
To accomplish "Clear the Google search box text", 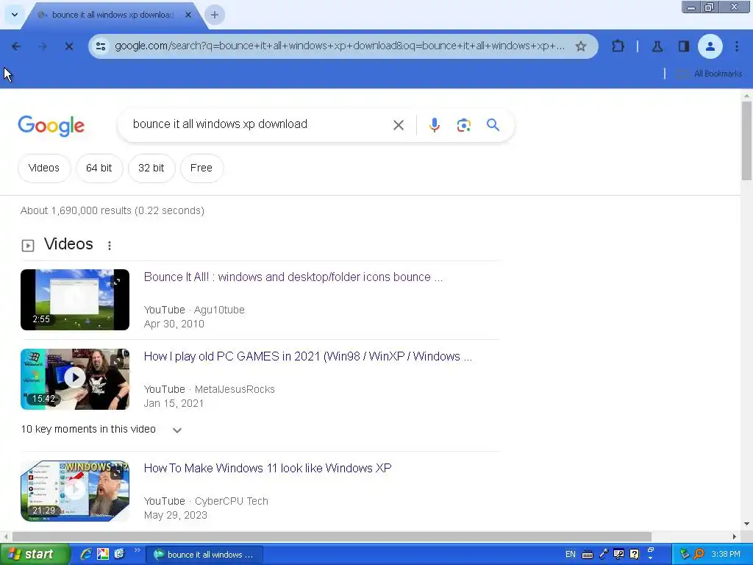I will click(398, 125).
